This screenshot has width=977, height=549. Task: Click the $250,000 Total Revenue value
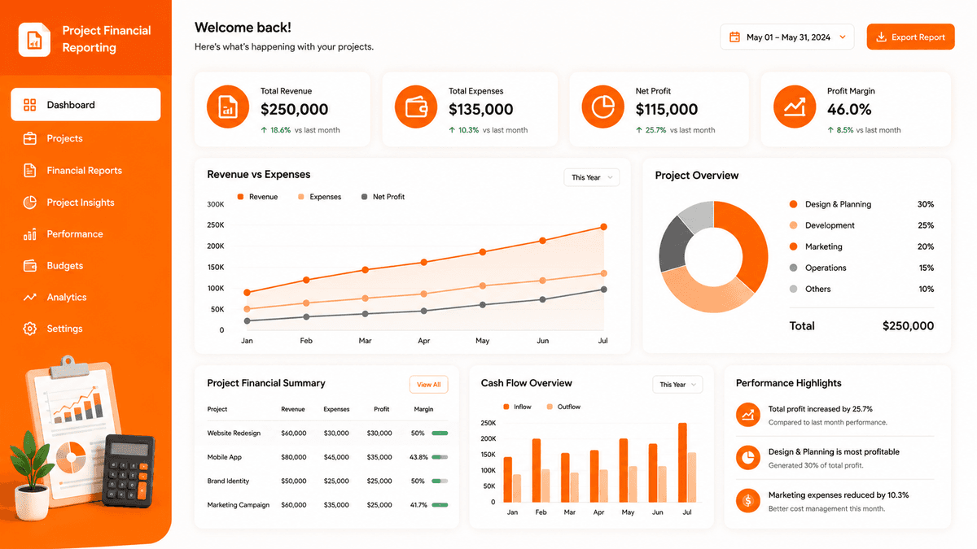click(x=294, y=109)
